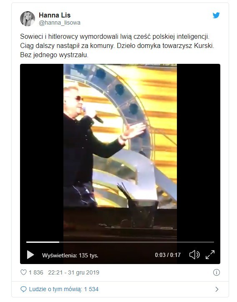Click the Twitter bird logo
Image resolution: width=237 pixels, height=302 pixels.
point(216,15)
